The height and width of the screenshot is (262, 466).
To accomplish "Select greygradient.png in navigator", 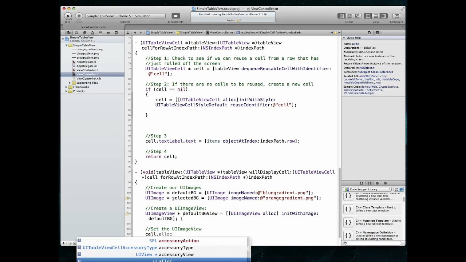I will (88, 58).
